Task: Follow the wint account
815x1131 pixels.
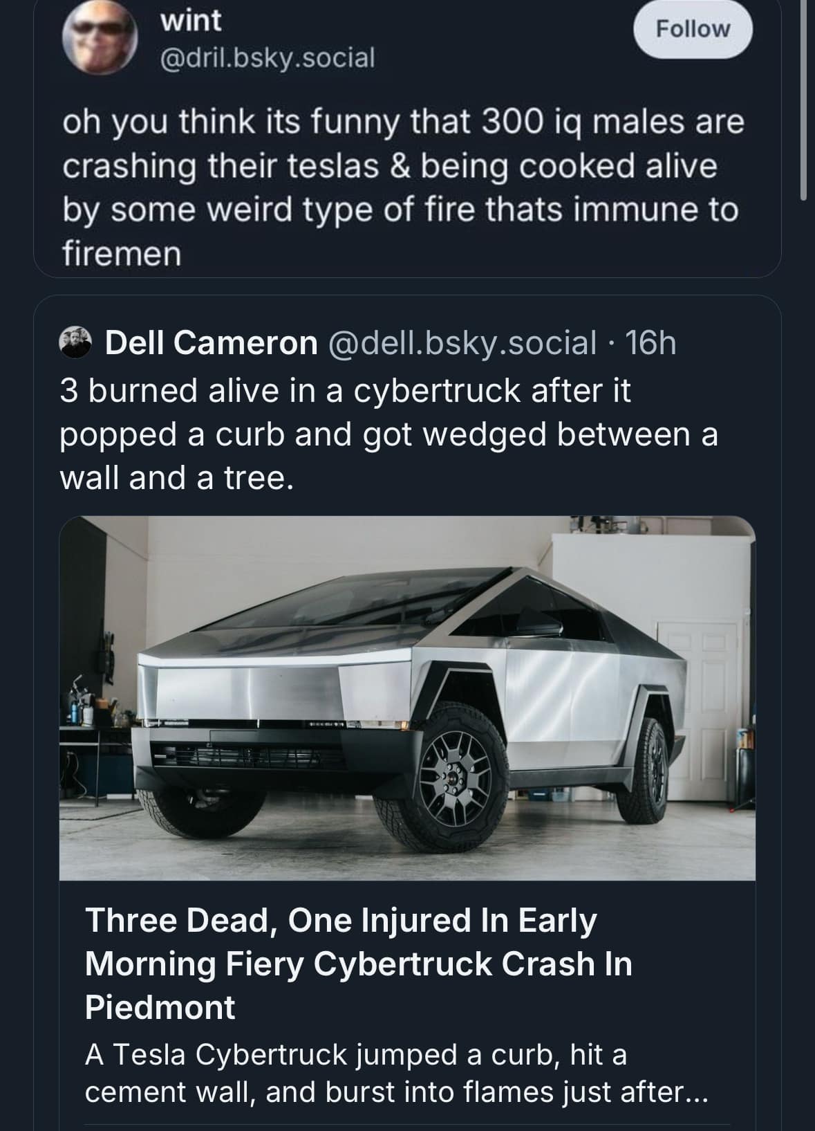Action: click(x=692, y=29)
